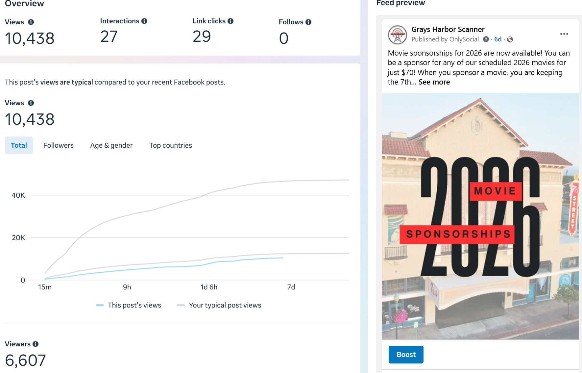Click the Link clicks info icon
This screenshot has height=373, width=582.
click(x=230, y=21)
